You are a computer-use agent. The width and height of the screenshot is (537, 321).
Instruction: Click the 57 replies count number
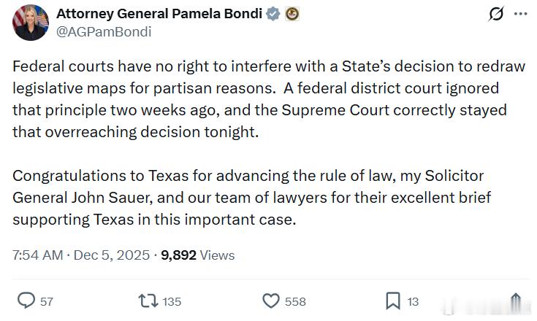pyautogui.click(x=47, y=301)
